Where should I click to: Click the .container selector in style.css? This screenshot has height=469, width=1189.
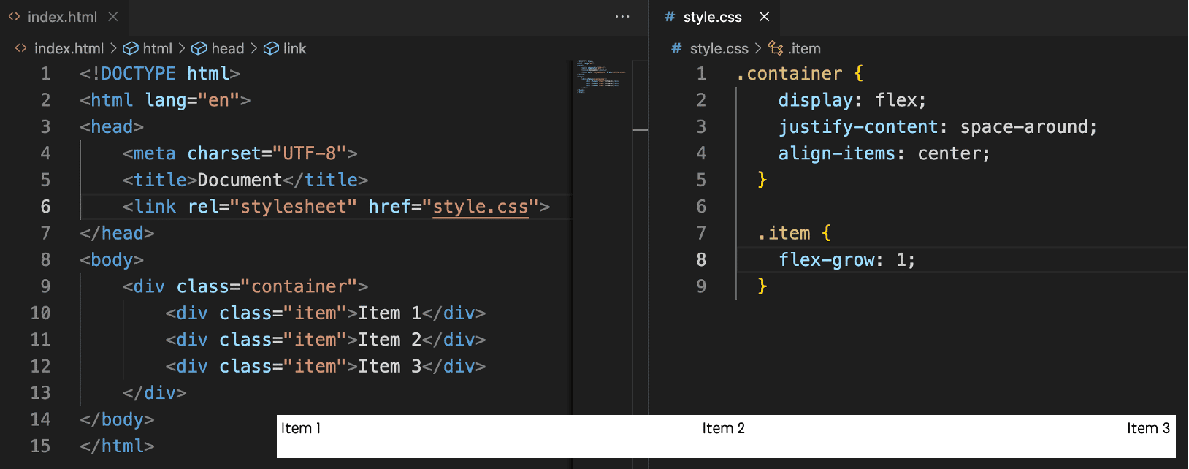click(789, 74)
